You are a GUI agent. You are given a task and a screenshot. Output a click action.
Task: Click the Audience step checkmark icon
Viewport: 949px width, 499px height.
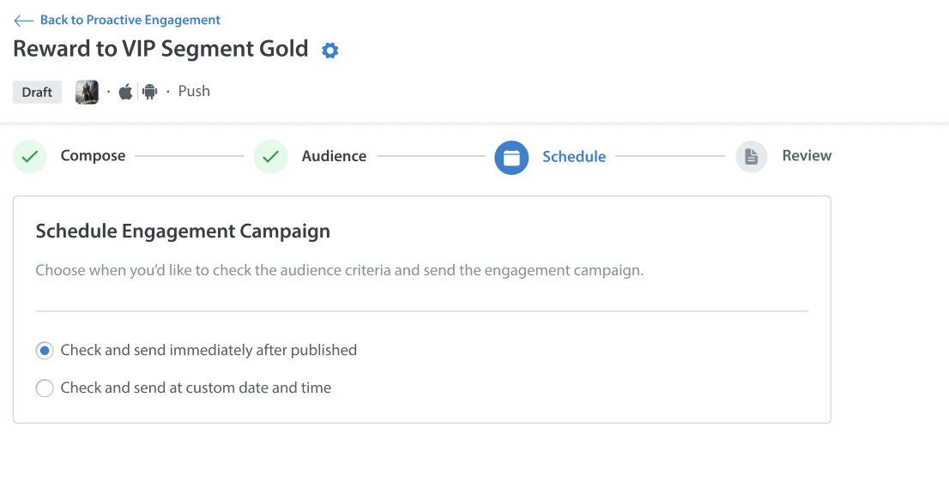[x=270, y=157]
